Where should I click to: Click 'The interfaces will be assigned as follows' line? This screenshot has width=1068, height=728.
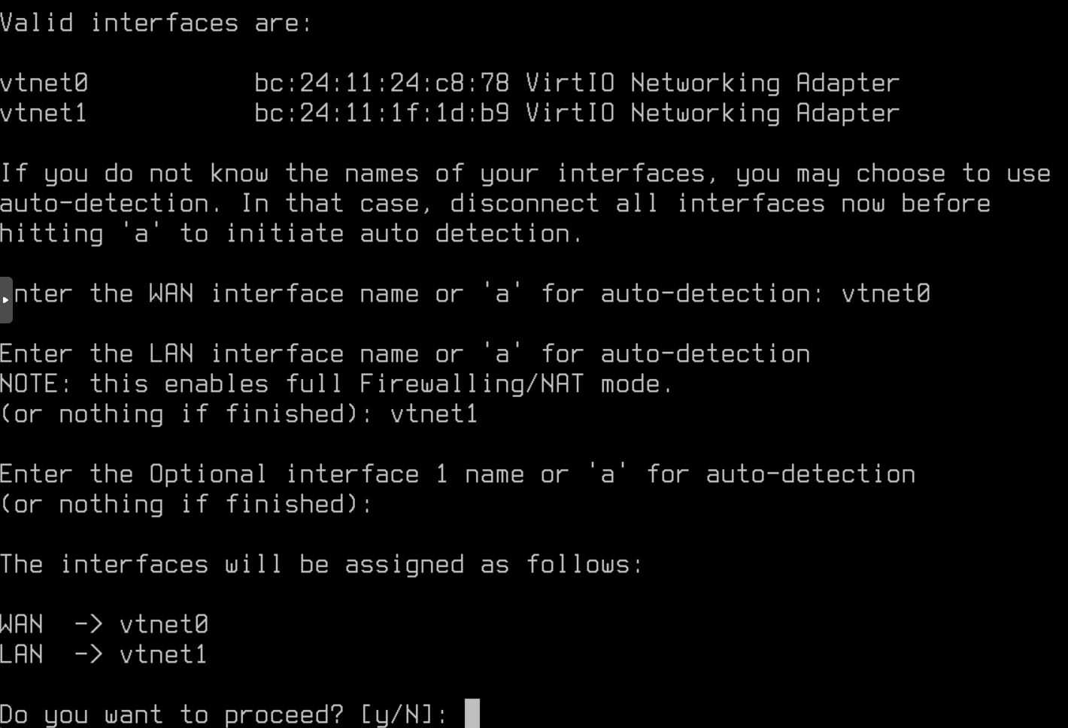click(321, 564)
